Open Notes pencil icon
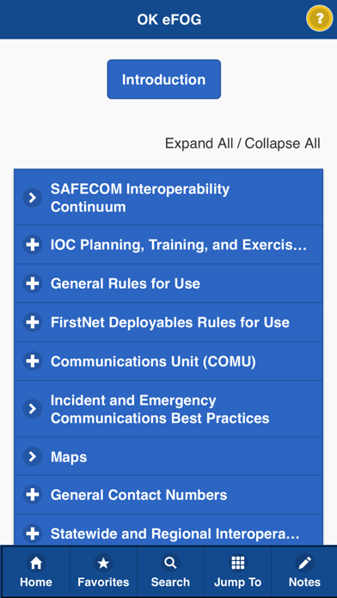This screenshot has width=337, height=598. (x=304, y=563)
